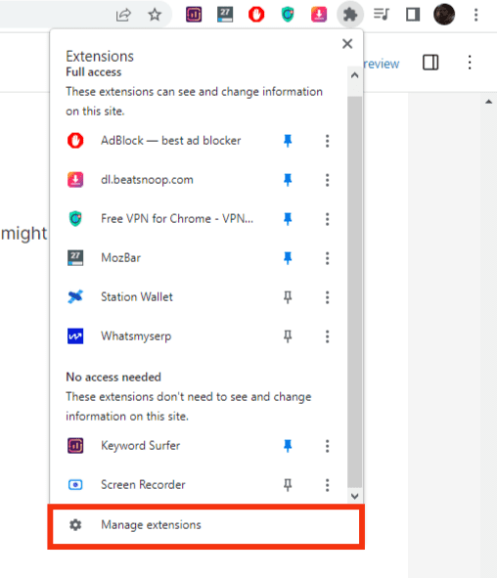Open Free VPN shield icon in toolbar
The image size is (497, 578).
click(x=288, y=15)
